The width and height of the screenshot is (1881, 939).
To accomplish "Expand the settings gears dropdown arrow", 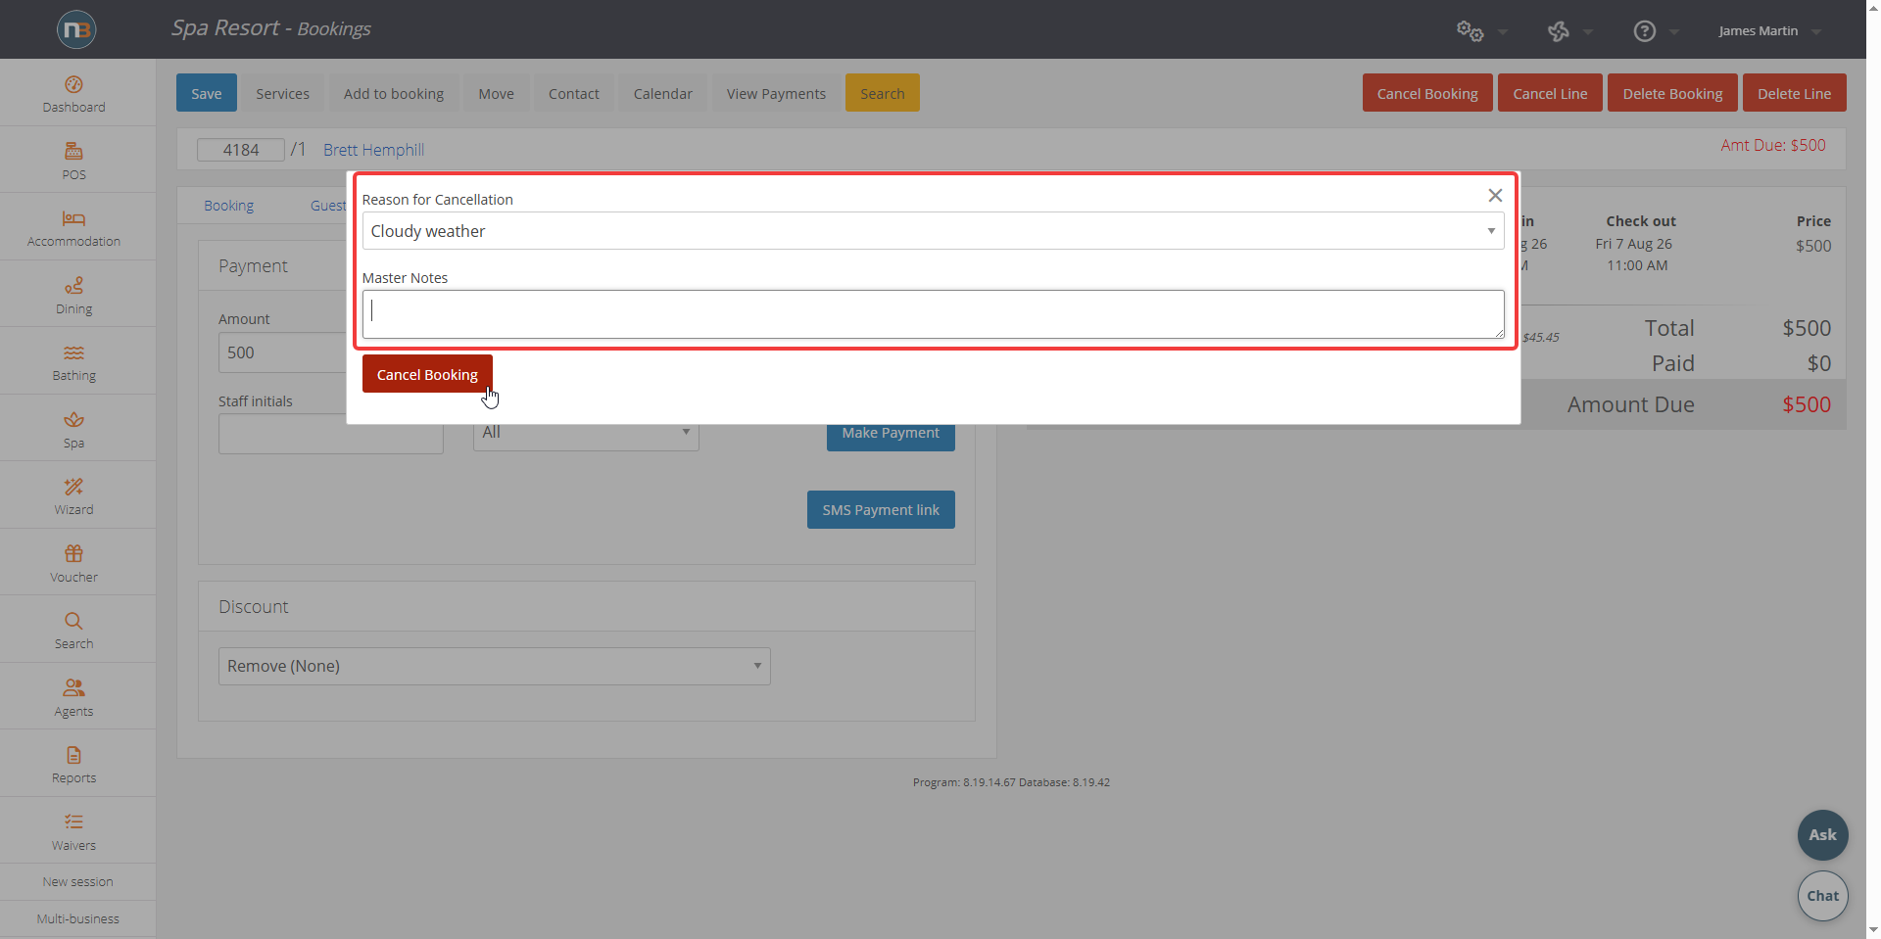I will point(1502,32).
